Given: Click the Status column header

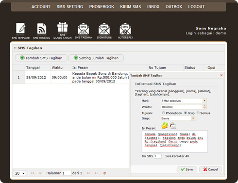Looking at the screenshot, I should pyautogui.click(x=193, y=67).
